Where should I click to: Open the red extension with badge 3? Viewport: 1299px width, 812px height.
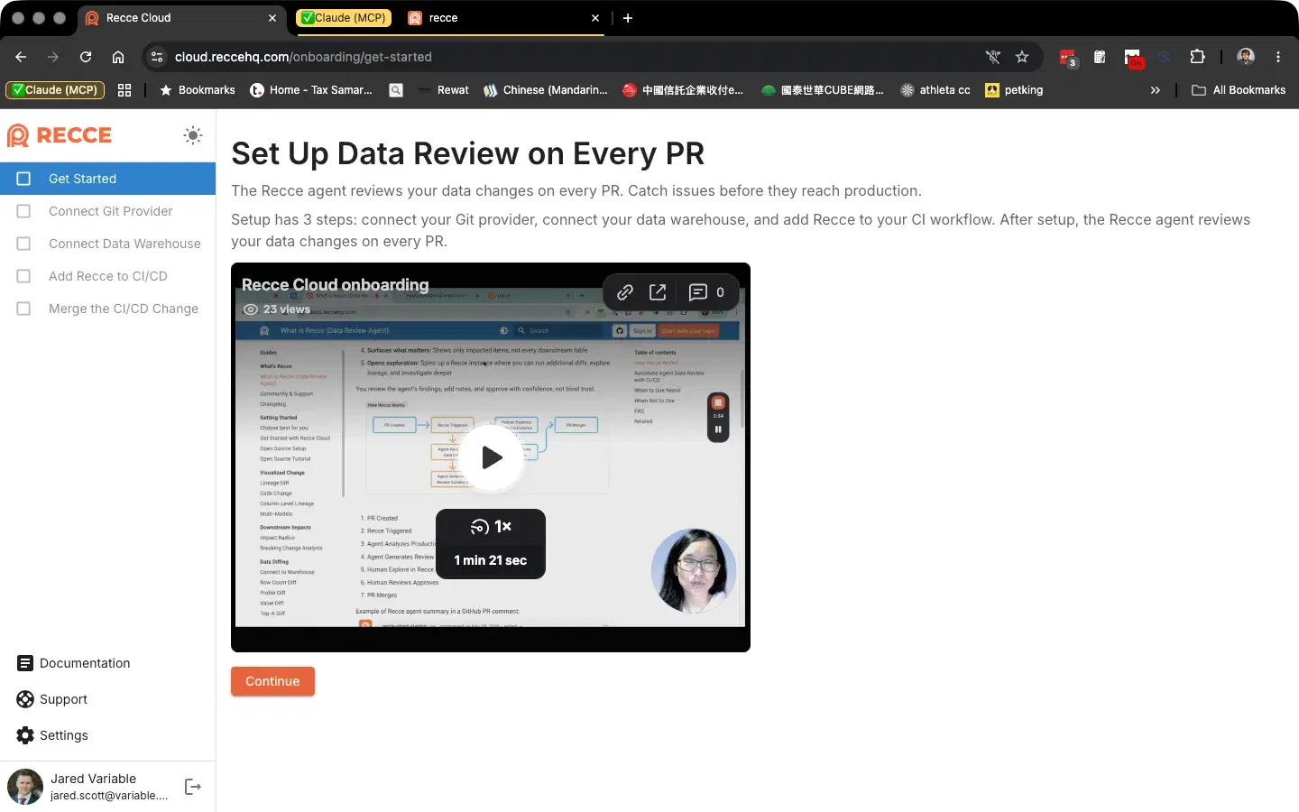click(x=1068, y=58)
